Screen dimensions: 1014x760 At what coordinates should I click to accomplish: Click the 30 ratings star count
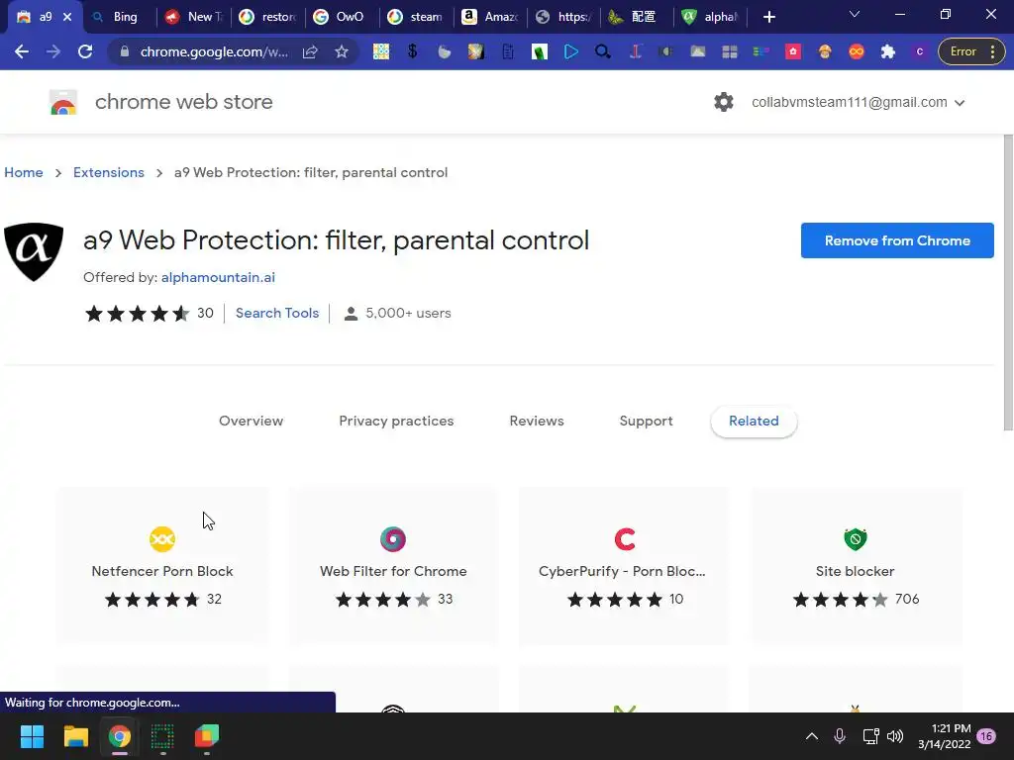point(205,313)
